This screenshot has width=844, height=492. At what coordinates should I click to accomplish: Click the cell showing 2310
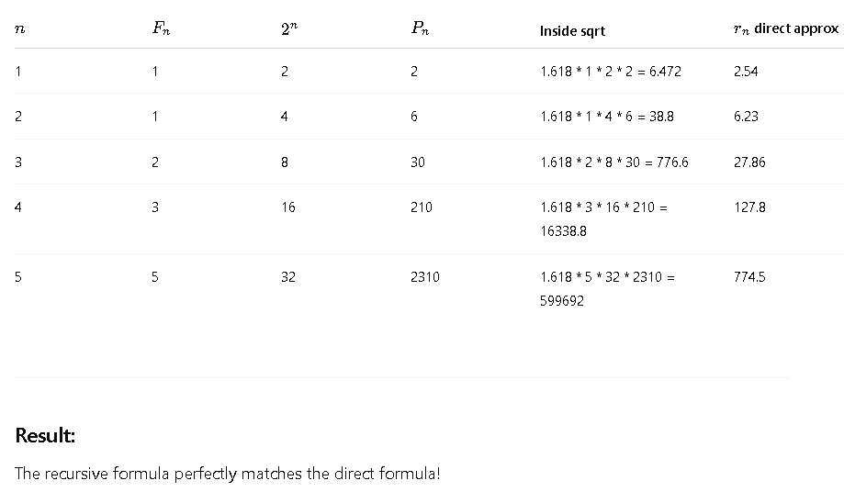tap(424, 277)
